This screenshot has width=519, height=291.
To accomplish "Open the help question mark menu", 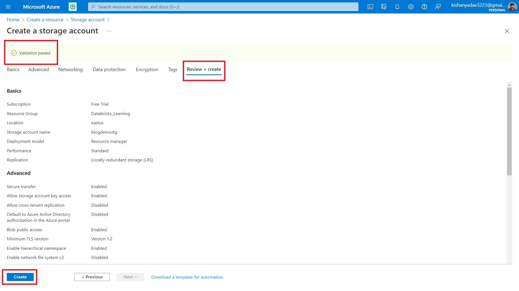I will click(x=424, y=7).
